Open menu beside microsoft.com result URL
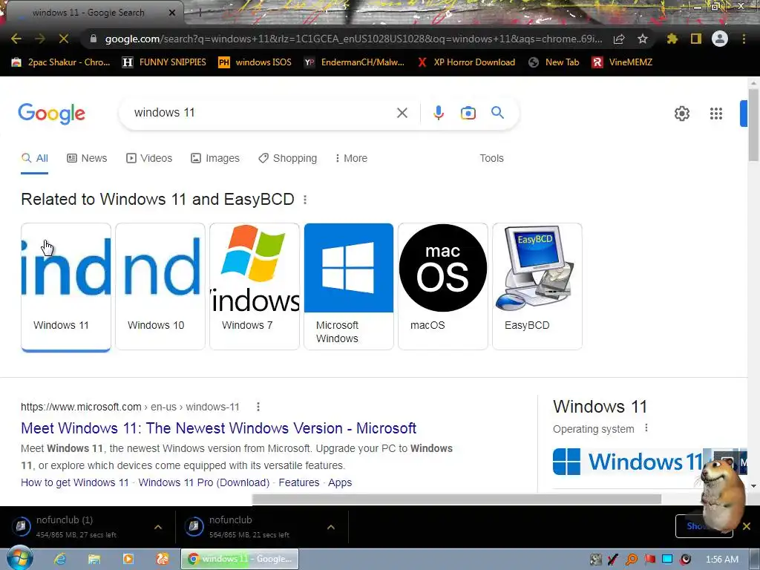Viewport: 760px width, 570px height. pyautogui.click(x=258, y=407)
